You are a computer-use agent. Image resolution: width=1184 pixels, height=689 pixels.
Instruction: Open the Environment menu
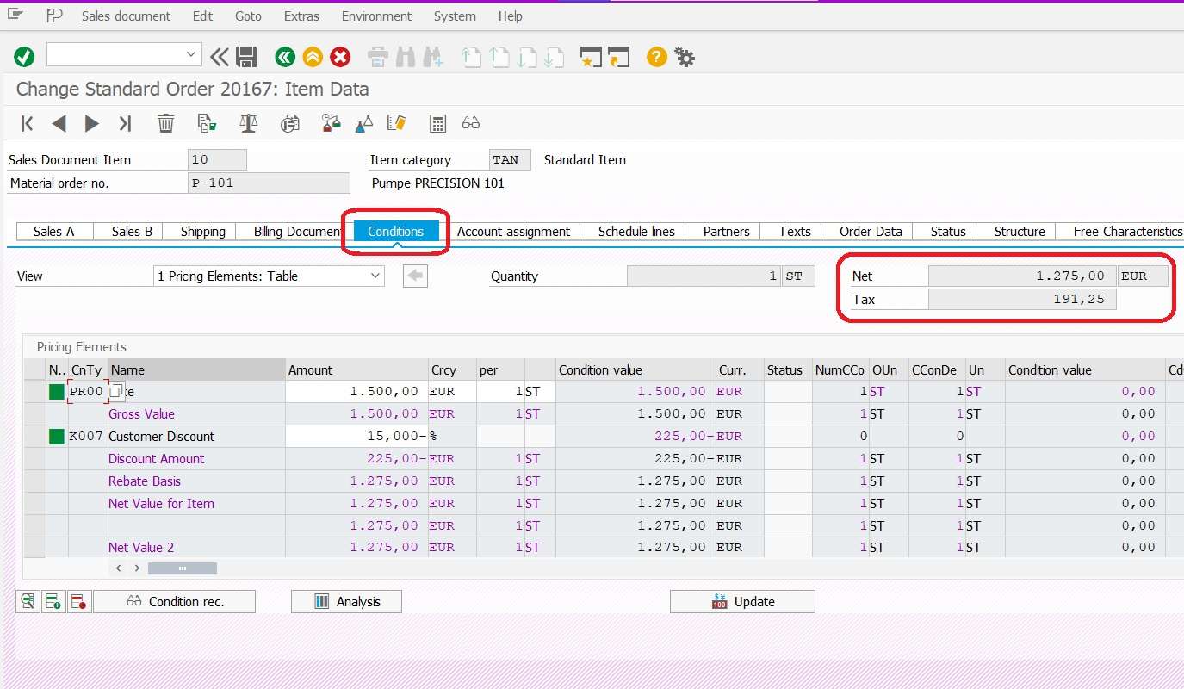[376, 16]
